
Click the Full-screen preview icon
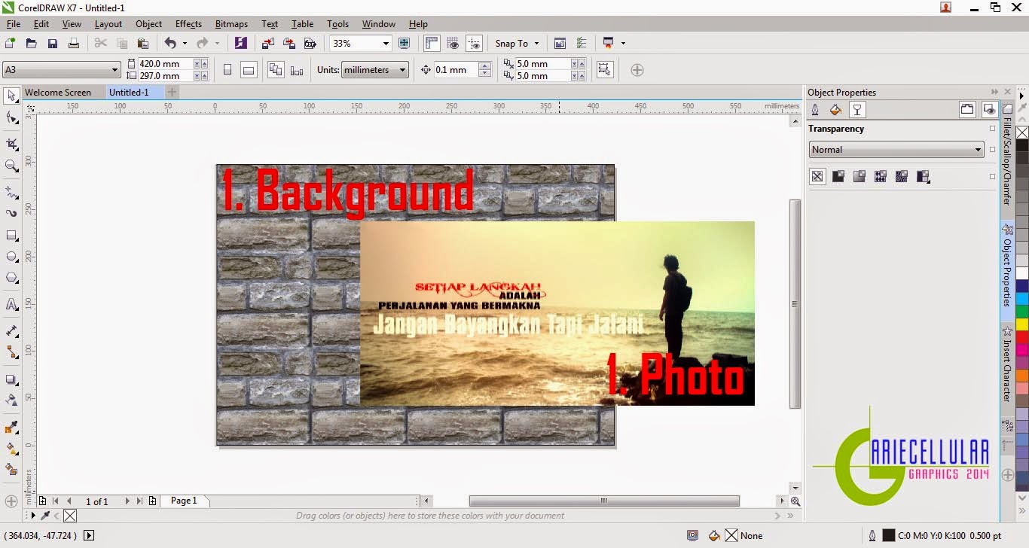click(x=405, y=44)
